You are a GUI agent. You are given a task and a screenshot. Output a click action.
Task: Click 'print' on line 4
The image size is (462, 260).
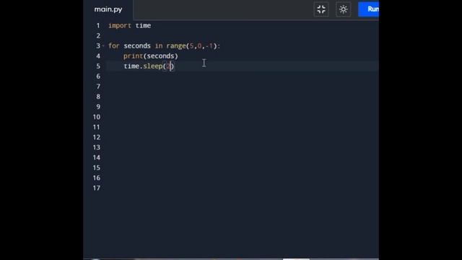click(x=133, y=56)
